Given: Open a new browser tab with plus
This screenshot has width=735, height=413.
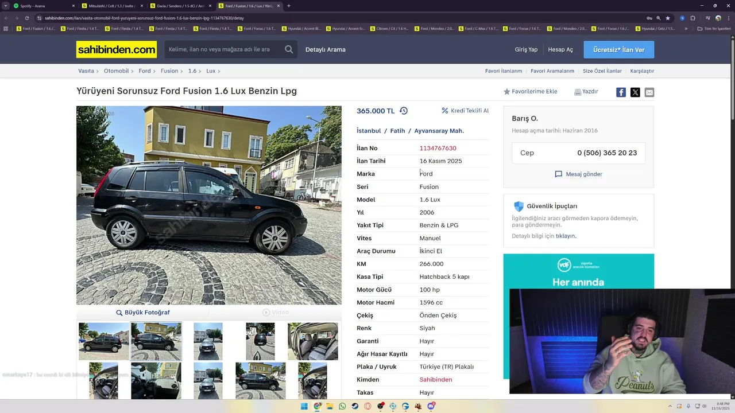Looking at the screenshot, I should [288, 6].
